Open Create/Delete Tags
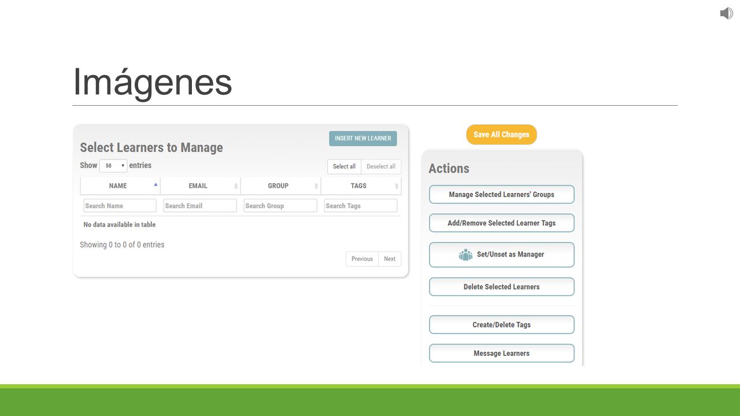The width and height of the screenshot is (740, 416). [501, 325]
